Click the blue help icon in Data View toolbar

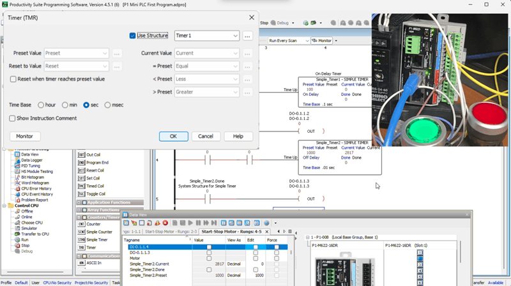point(266,223)
